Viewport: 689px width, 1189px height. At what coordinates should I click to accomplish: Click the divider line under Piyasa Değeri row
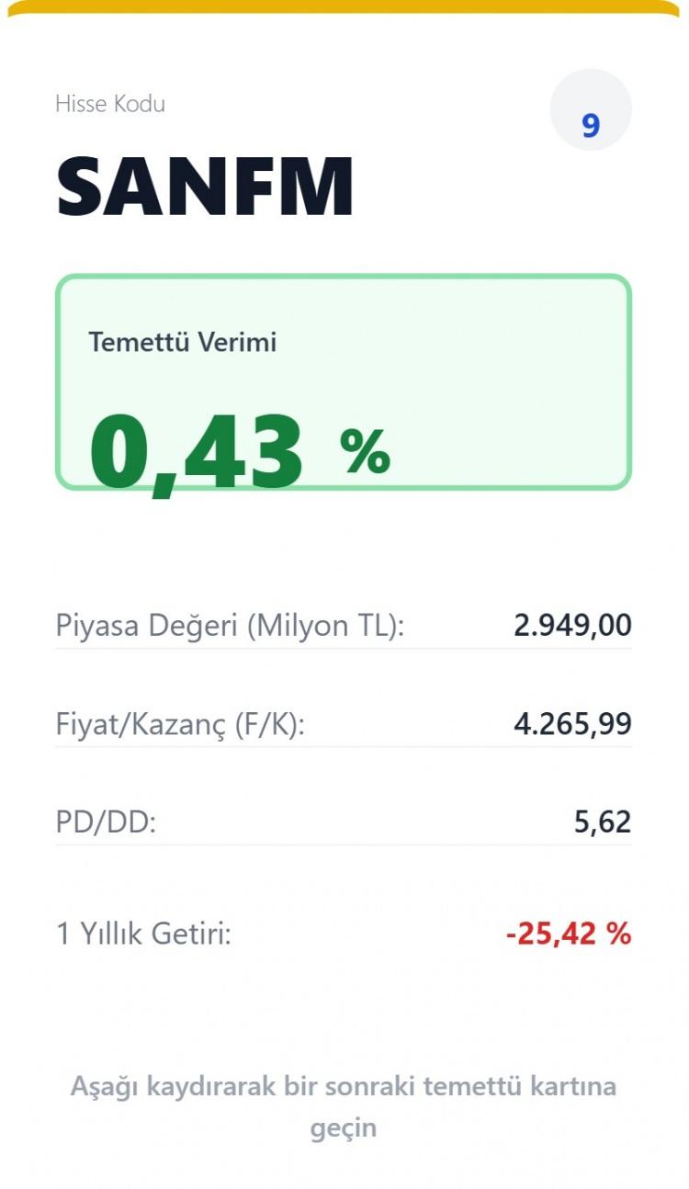344,649
